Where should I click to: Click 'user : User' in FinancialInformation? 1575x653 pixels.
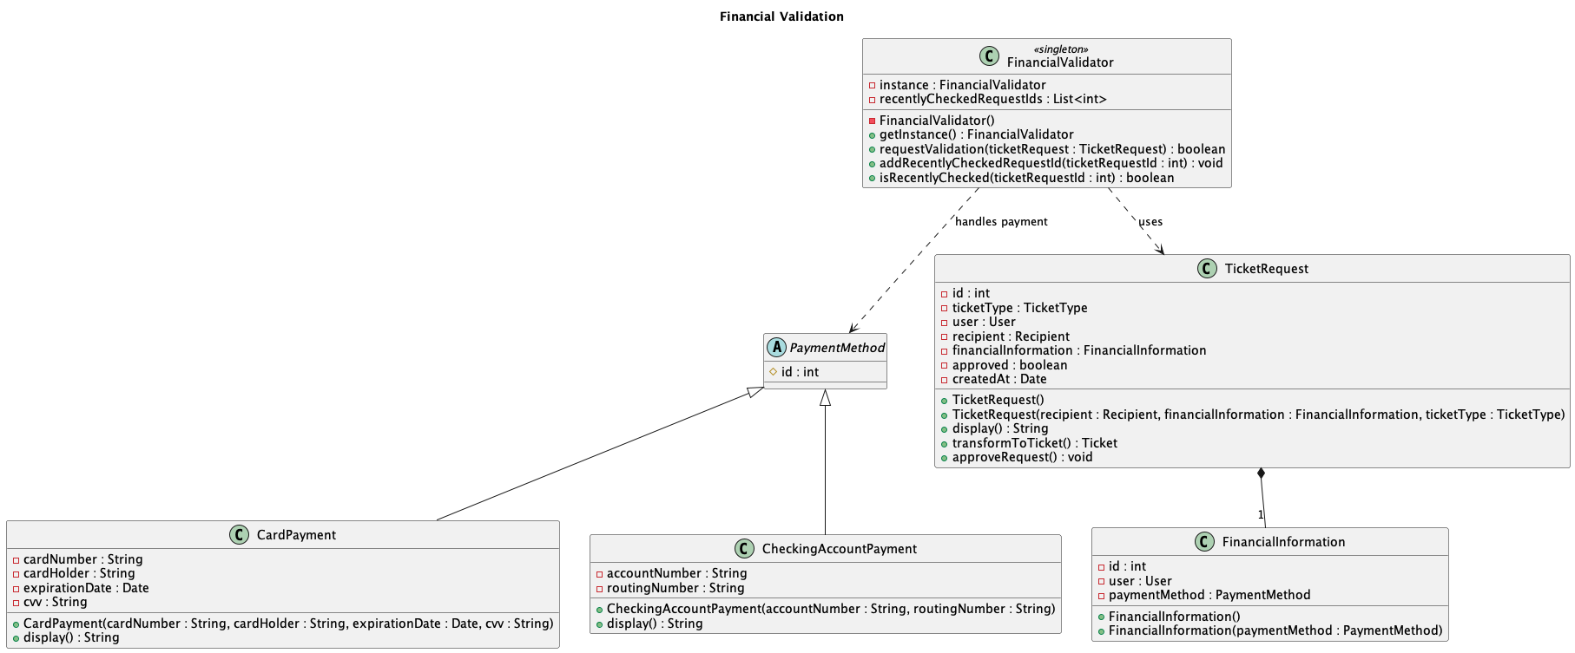click(x=1140, y=581)
